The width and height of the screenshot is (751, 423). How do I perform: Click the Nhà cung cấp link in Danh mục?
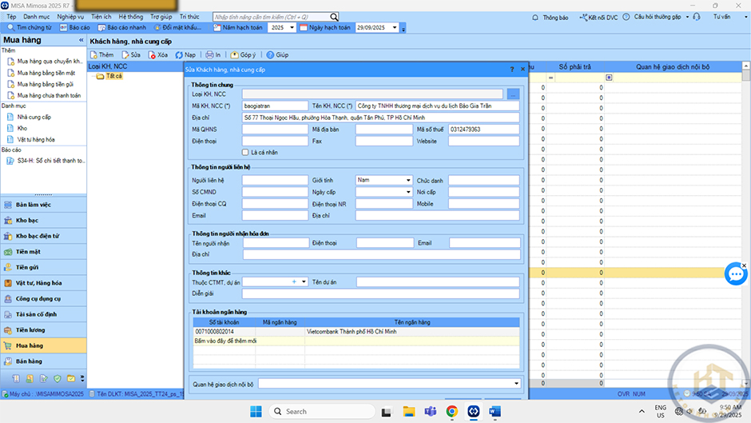click(x=34, y=117)
